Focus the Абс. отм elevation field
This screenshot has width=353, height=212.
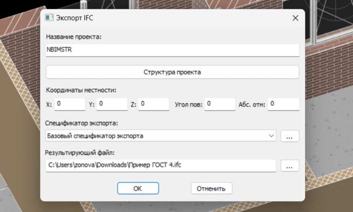pyautogui.click(x=284, y=104)
